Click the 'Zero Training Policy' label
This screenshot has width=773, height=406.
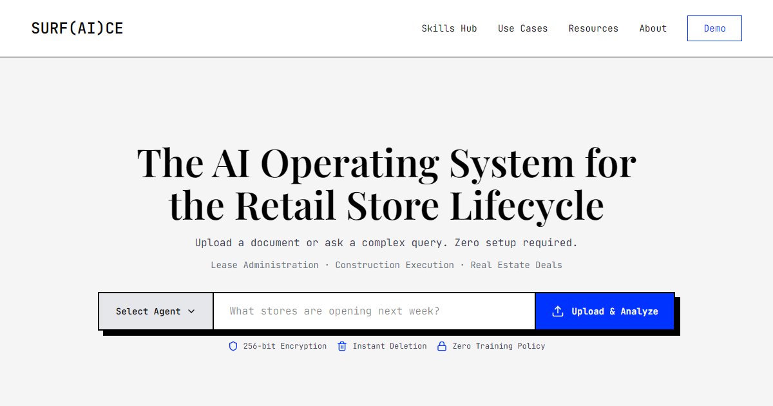pyautogui.click(x=499, y=346)
